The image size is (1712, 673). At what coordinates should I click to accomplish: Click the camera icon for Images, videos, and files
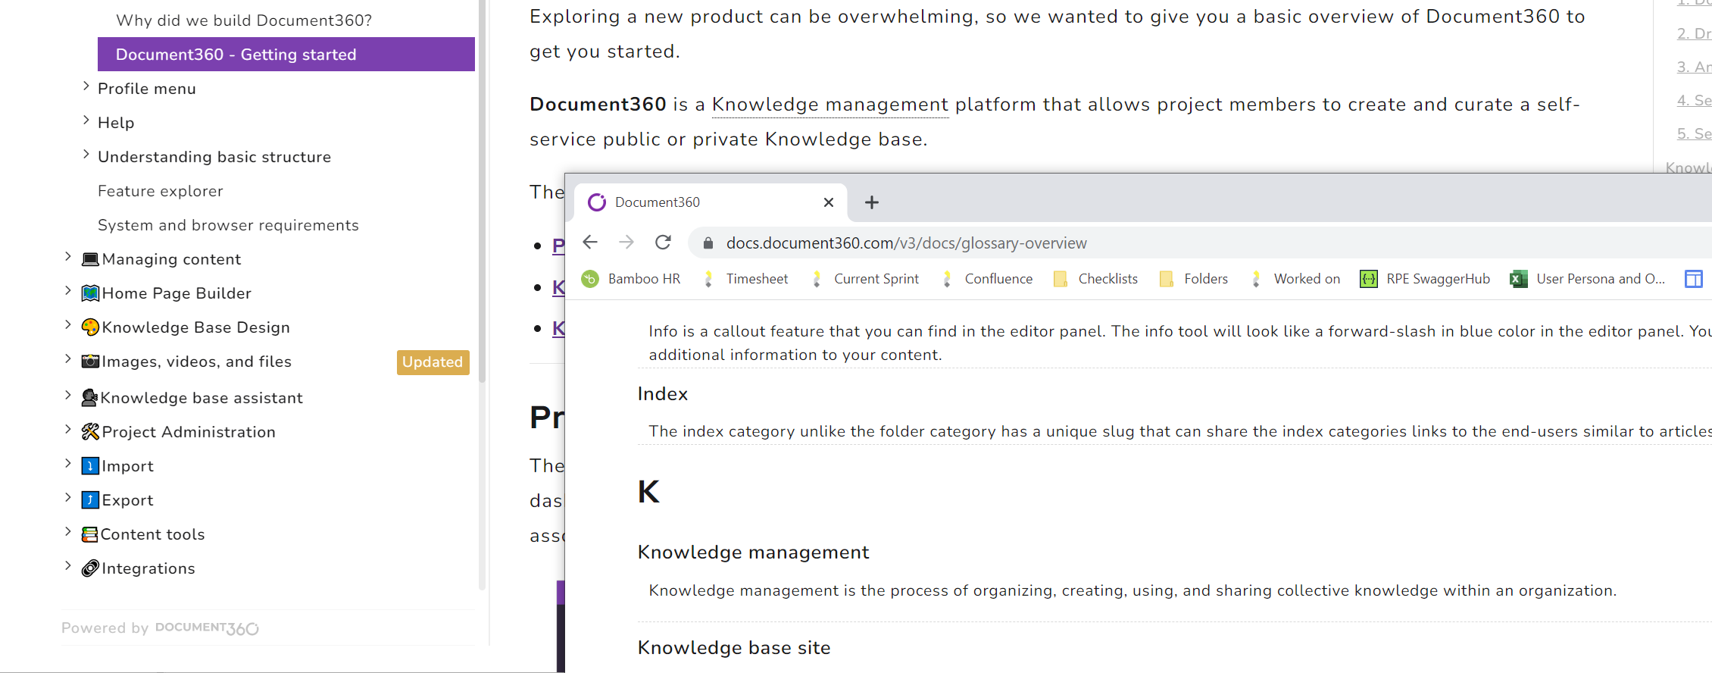(90, 362)
